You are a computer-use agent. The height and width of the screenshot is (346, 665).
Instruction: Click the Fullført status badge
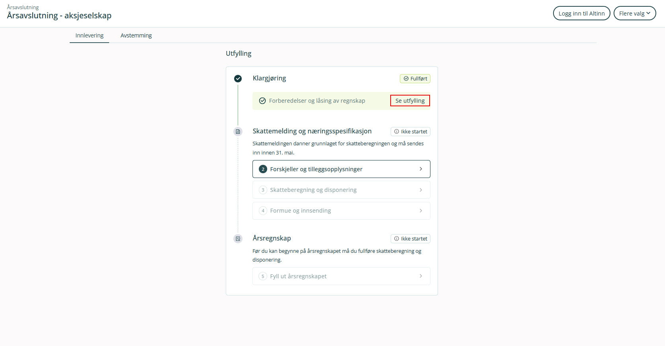pyautogui.click(x=415, y=78)
